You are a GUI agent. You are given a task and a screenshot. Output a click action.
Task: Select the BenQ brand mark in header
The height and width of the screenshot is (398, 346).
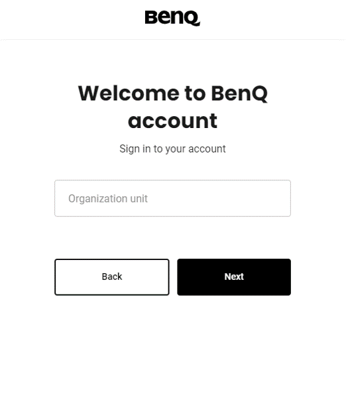(172, 18)
